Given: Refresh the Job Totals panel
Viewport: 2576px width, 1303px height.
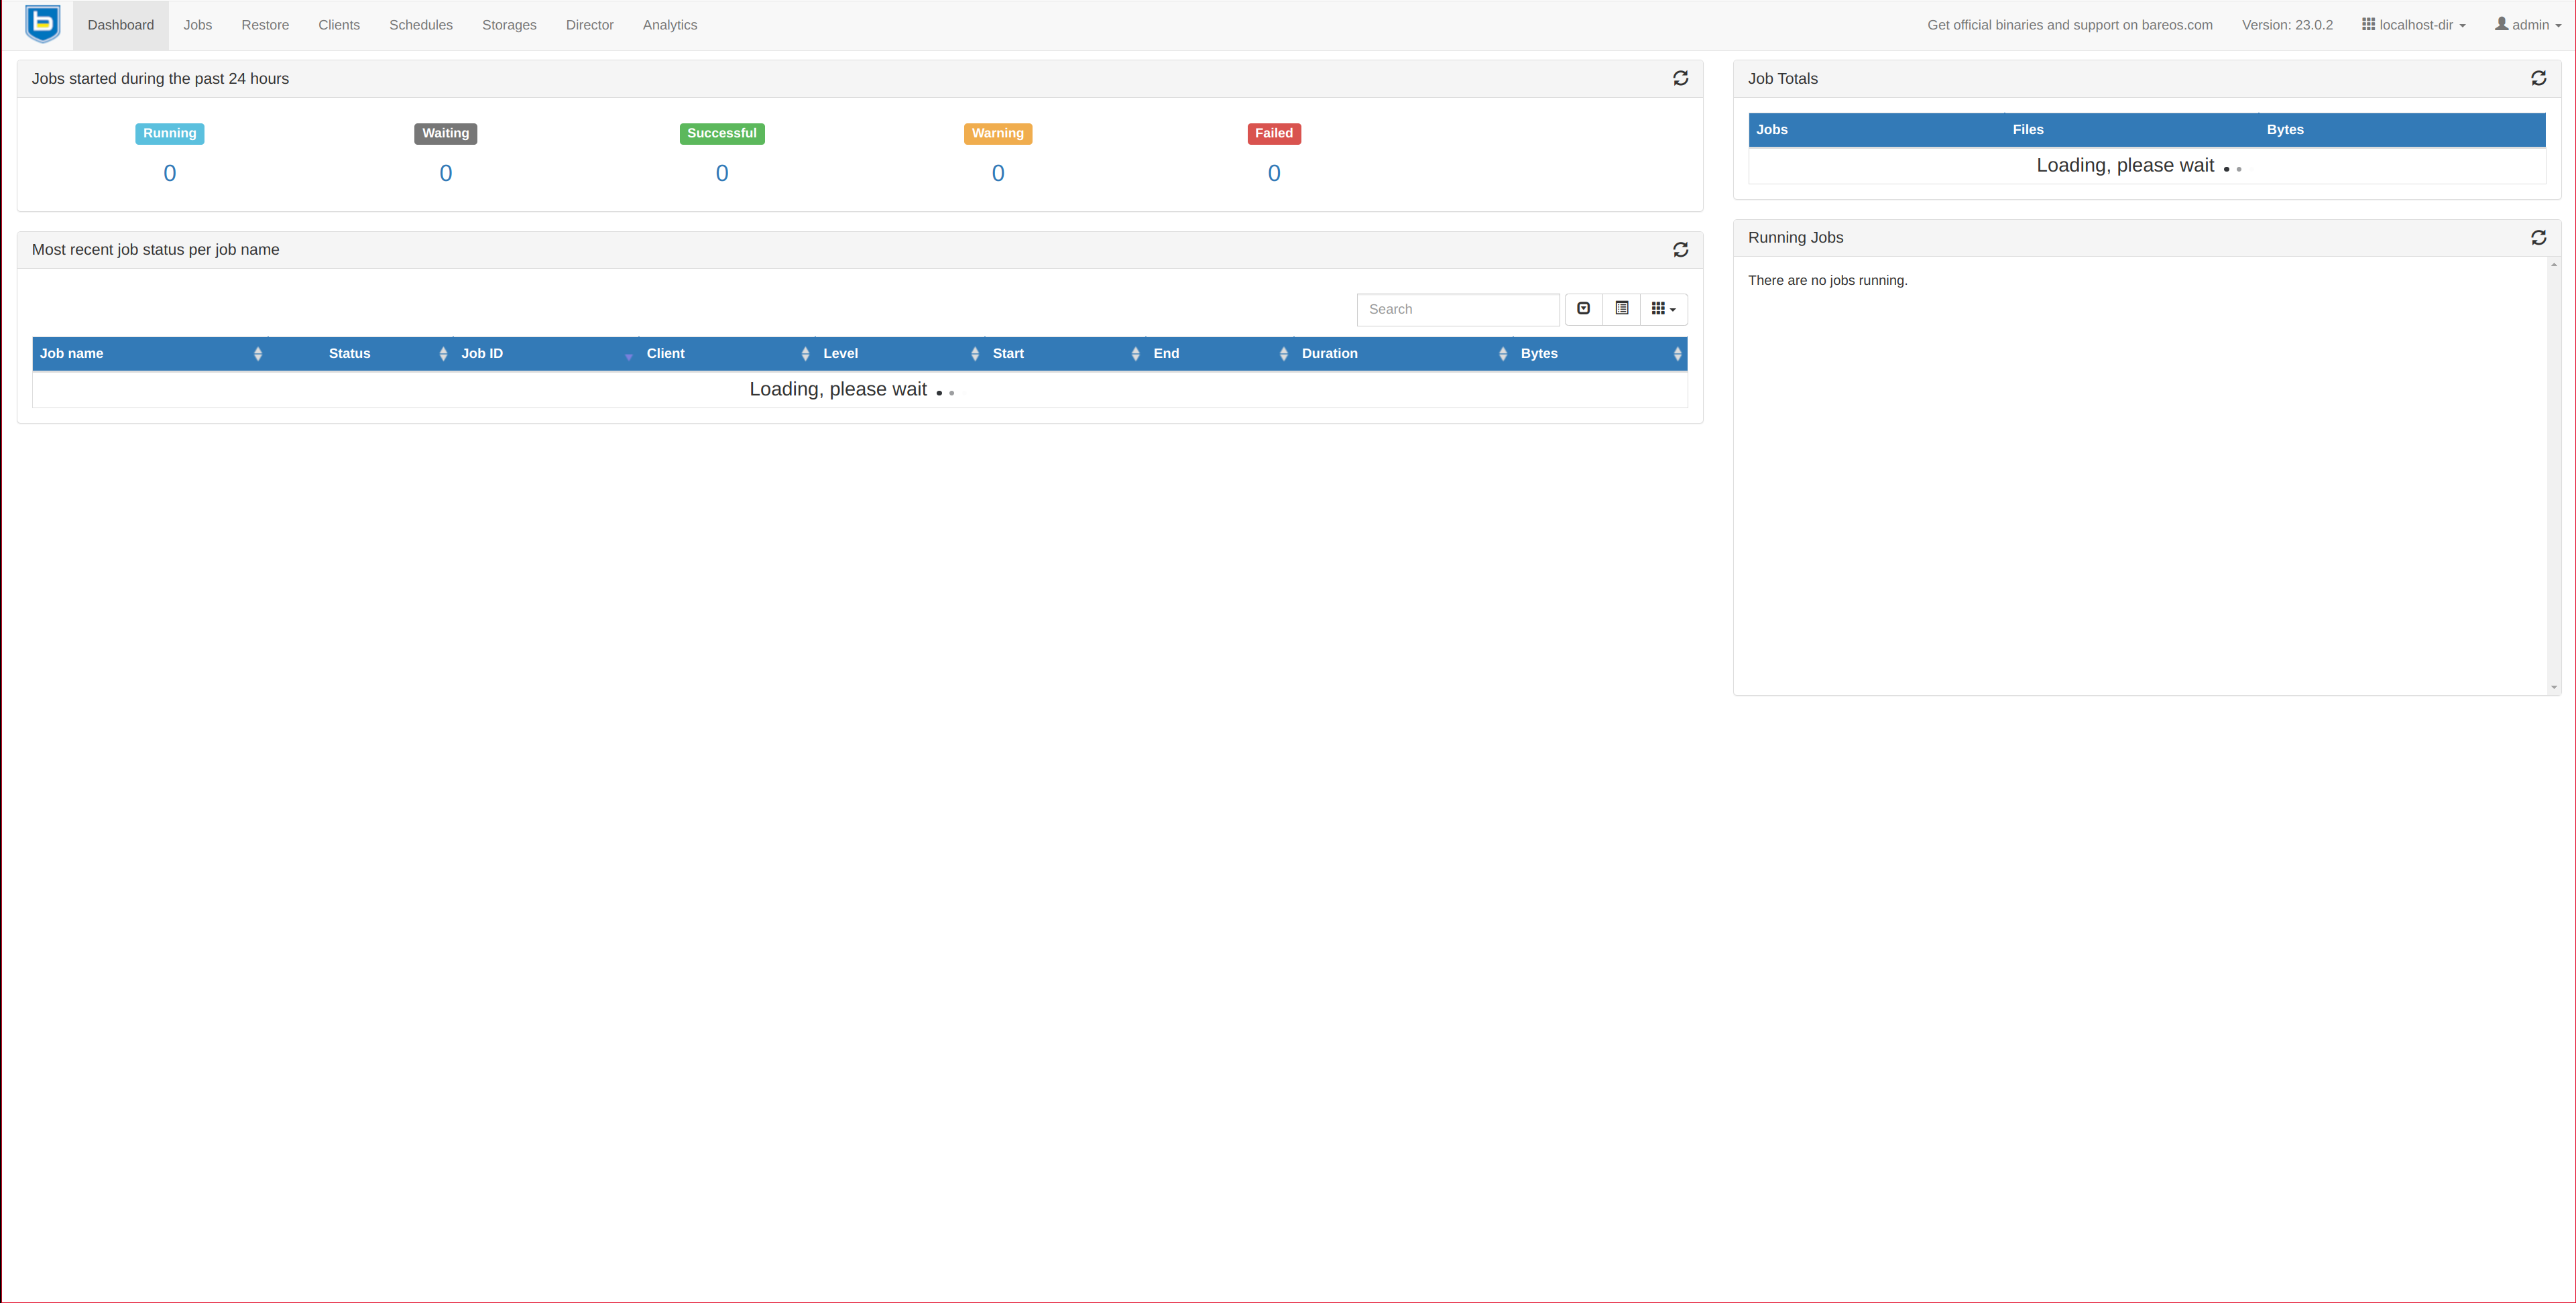Looking at the screenshot, I should (x=2538, y=78).
